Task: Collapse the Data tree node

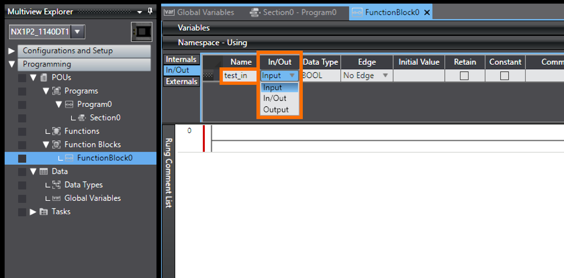Action: click(33, 171)
